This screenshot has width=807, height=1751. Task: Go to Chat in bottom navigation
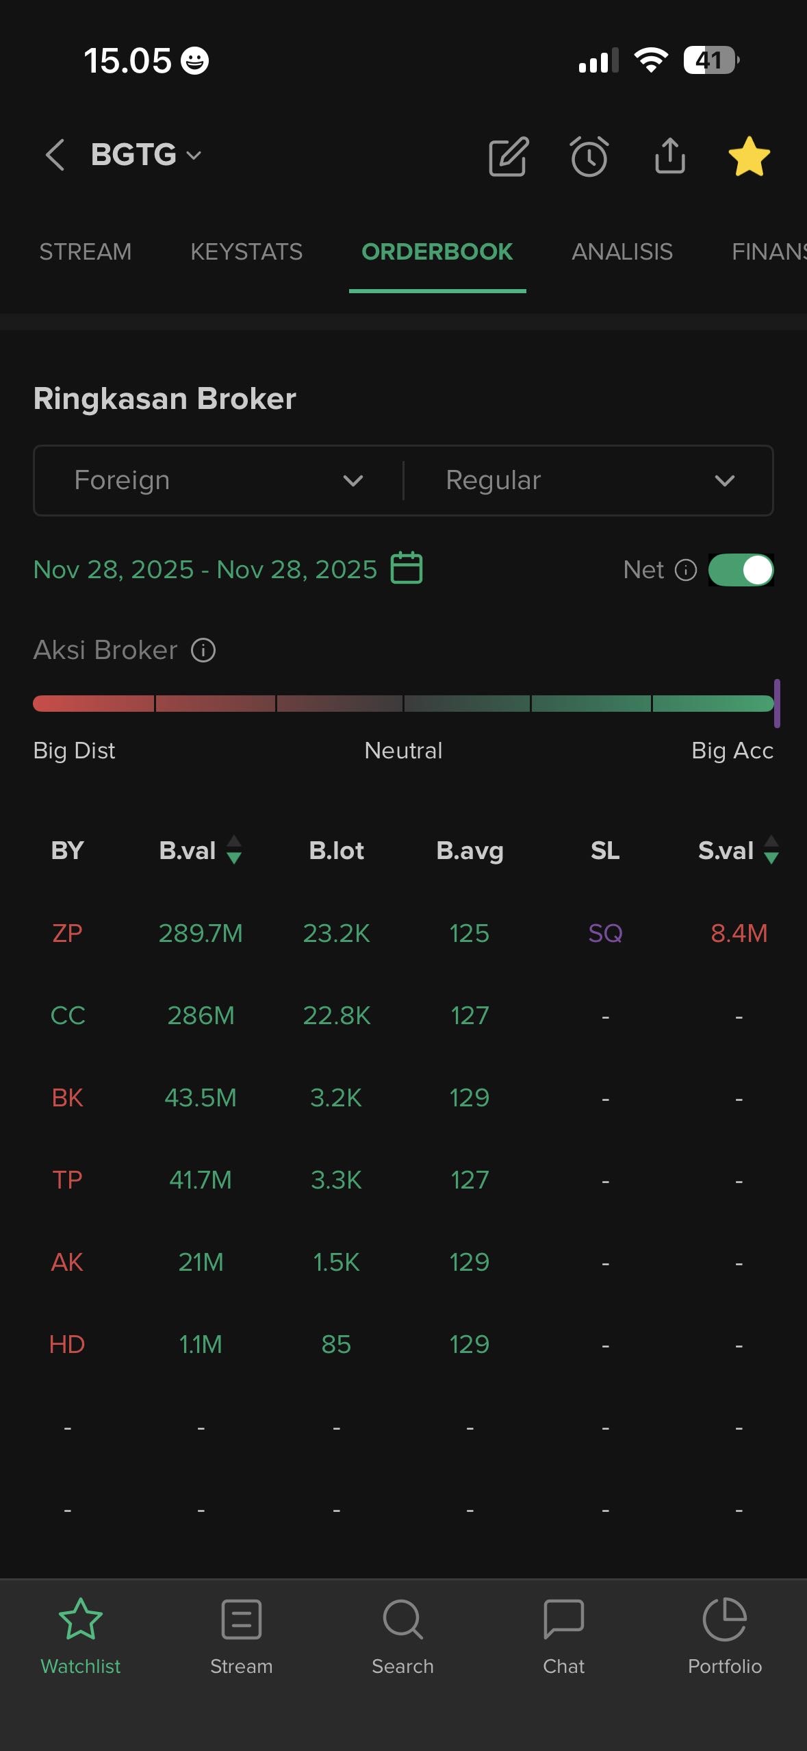tap(563, 1633)
